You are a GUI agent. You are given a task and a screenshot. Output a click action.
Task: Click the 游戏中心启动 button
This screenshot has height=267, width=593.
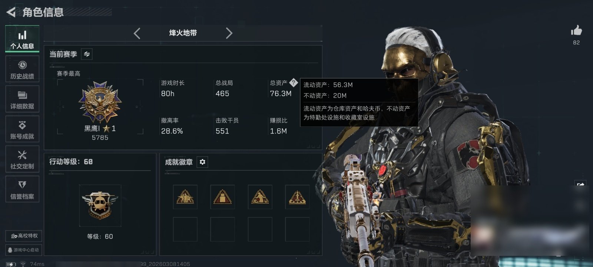24,250
